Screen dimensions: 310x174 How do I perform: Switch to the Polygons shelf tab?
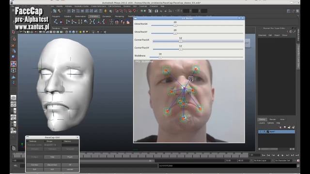[56, 16]
